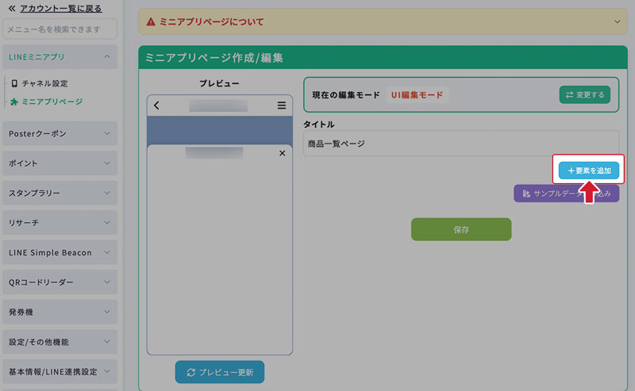Select ミニアプリページ in the sidebar

(x=52, y=102)
